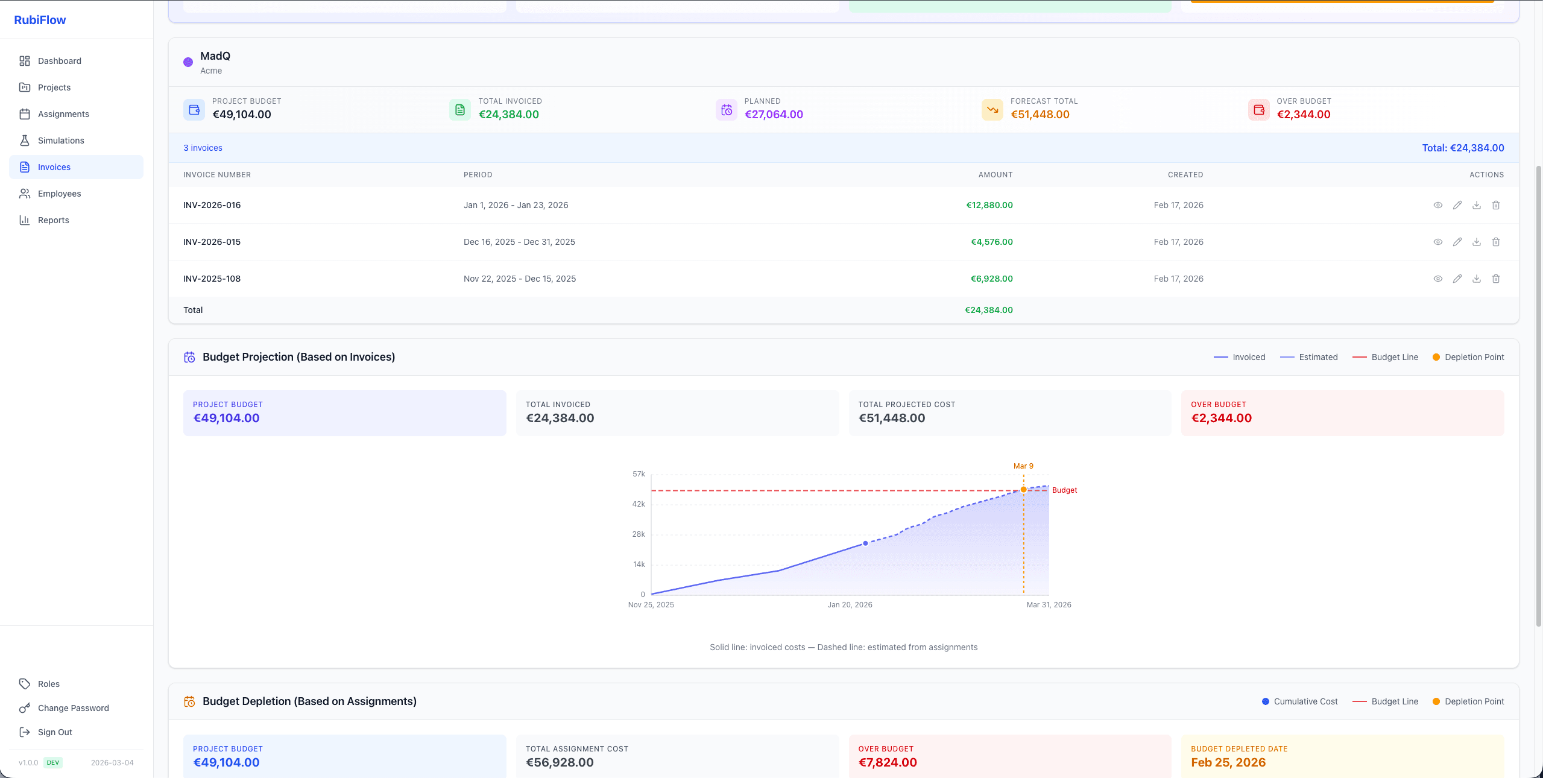Open the 3 invoices link
Image resolution: width=1543 pixels, height=778 pixels.
click(x=202, y=147)
